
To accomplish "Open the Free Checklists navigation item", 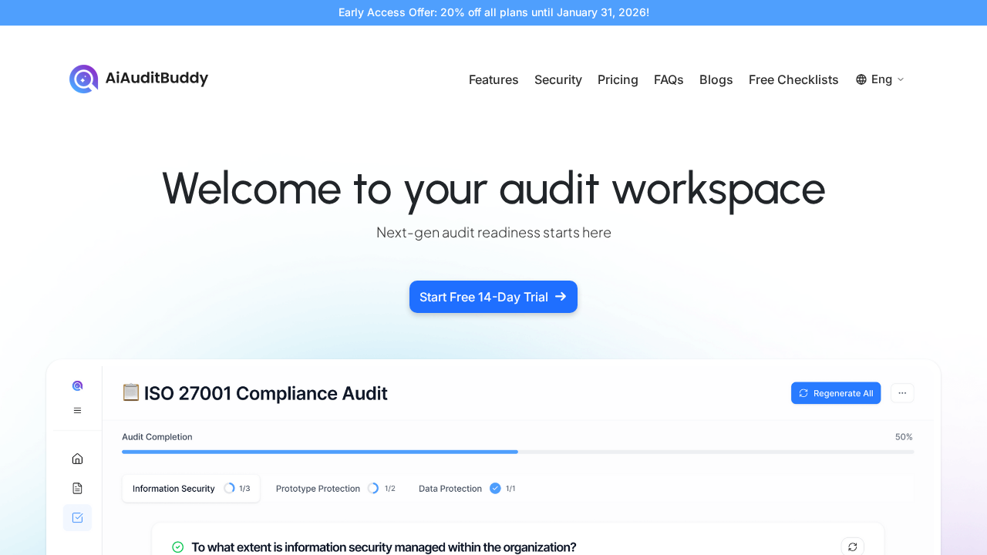I will click(793, 79).
